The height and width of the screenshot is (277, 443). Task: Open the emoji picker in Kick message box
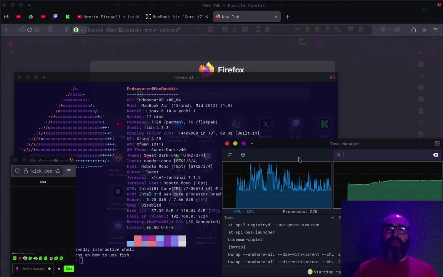point(50,269)
